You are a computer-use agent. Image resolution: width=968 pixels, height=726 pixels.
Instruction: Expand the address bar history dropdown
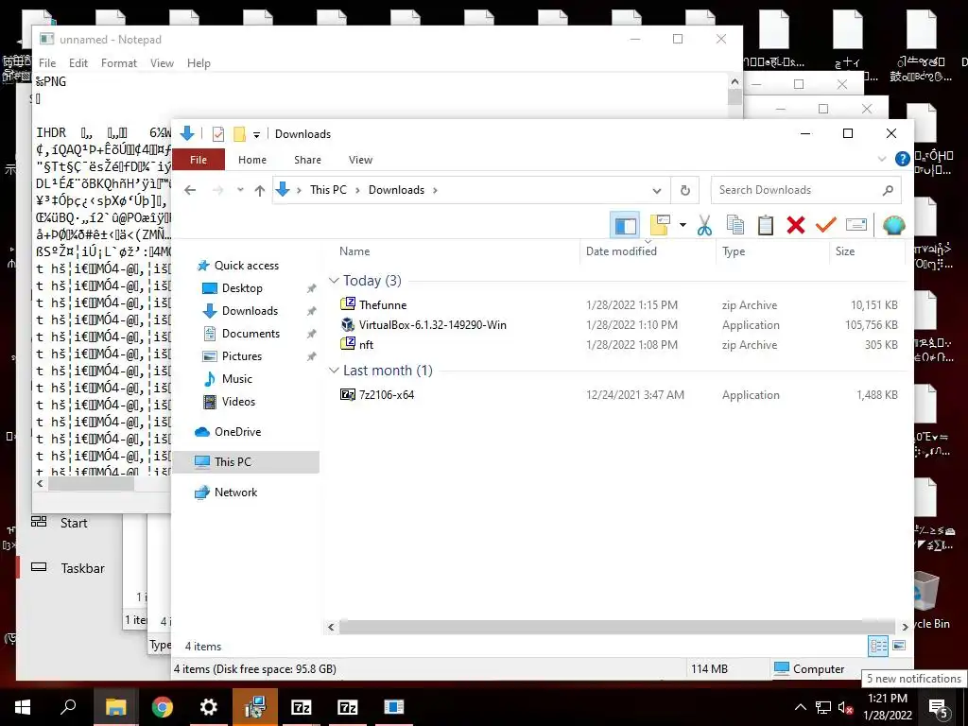point(657,190)
